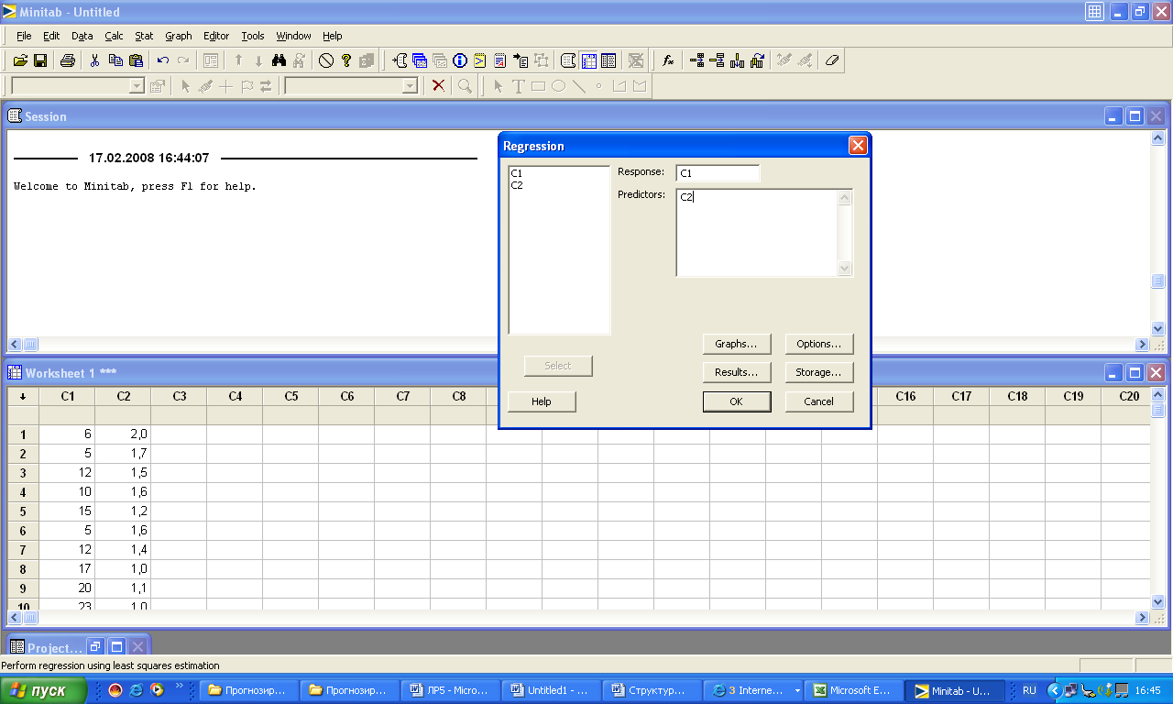Open the File menu

(x=24, y=36)
